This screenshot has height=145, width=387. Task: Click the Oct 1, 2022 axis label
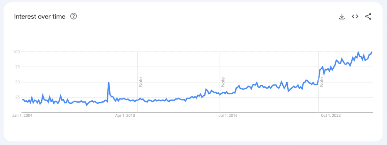click(x=330, y=116)
